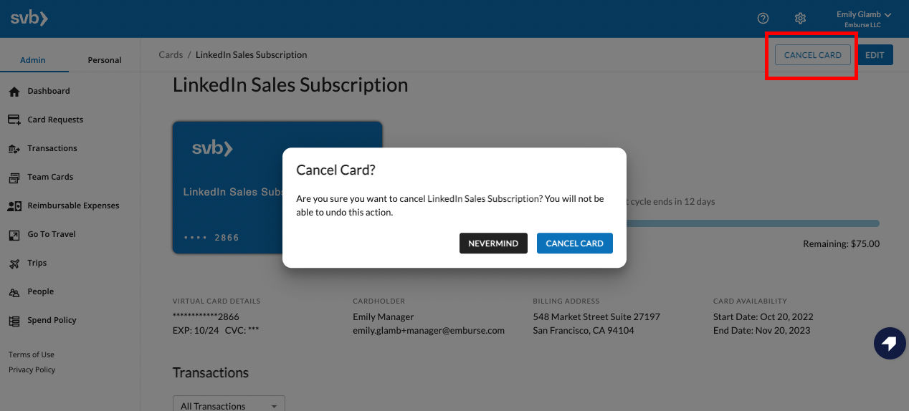Image resolution: width=909 pixels, height=411 pixels.
Task: Open the settings gear icon
Action: click(801, 19)
